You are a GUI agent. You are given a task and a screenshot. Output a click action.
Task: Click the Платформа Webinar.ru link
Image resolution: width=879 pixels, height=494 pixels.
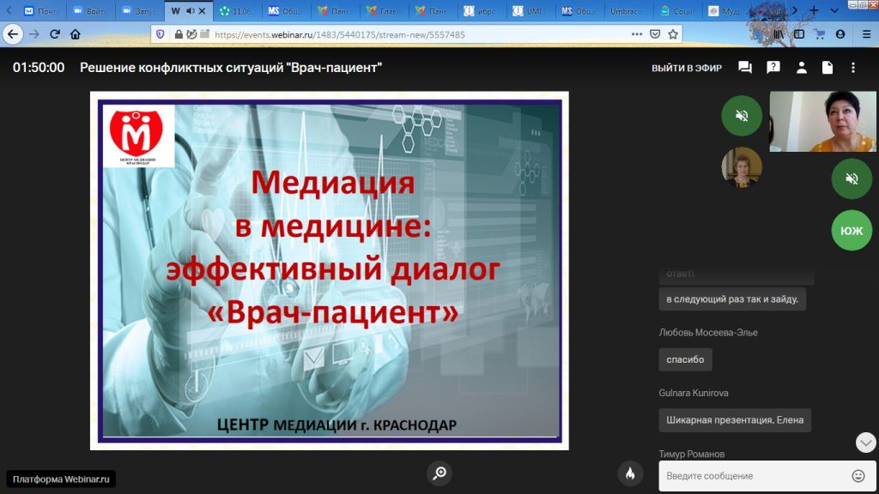point(61,479)
